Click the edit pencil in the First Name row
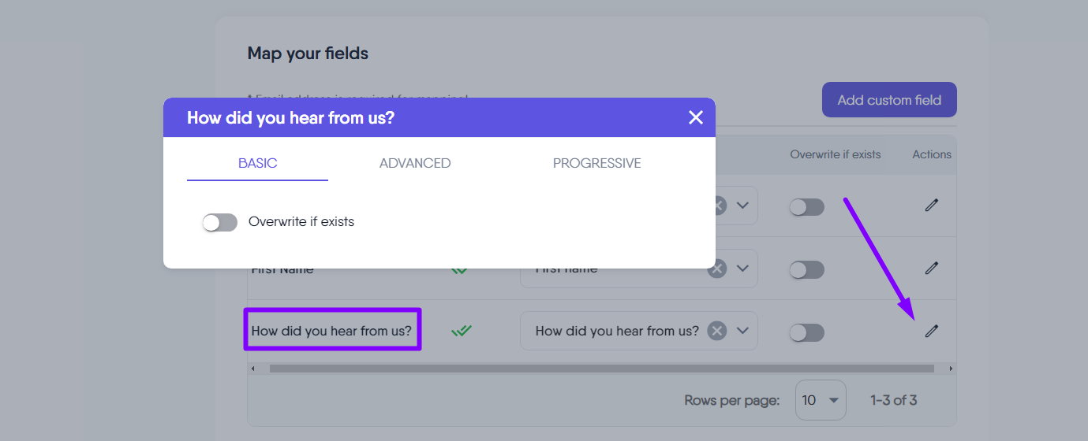This screenshot has height=441, width=1088. point(932,269)
